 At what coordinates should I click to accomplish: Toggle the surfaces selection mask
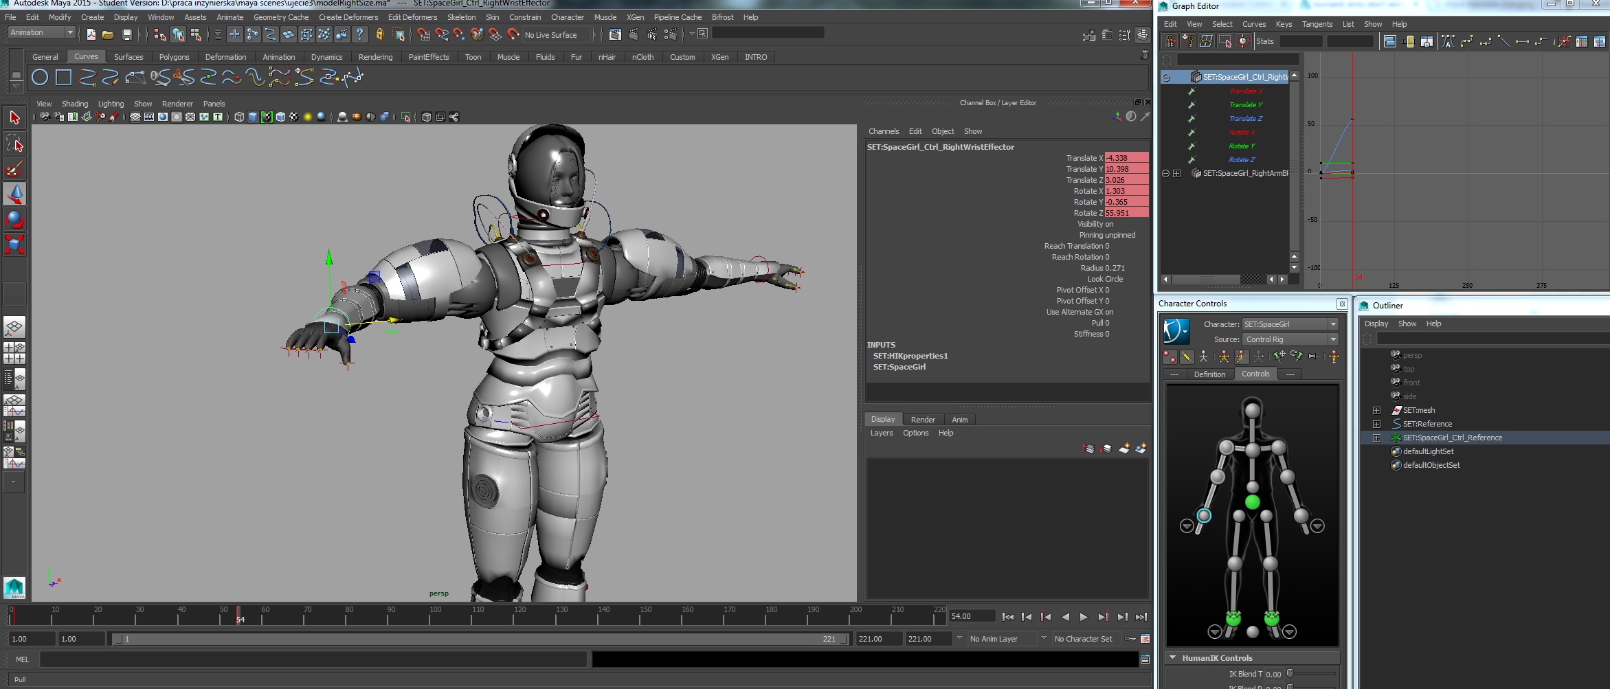289,34
